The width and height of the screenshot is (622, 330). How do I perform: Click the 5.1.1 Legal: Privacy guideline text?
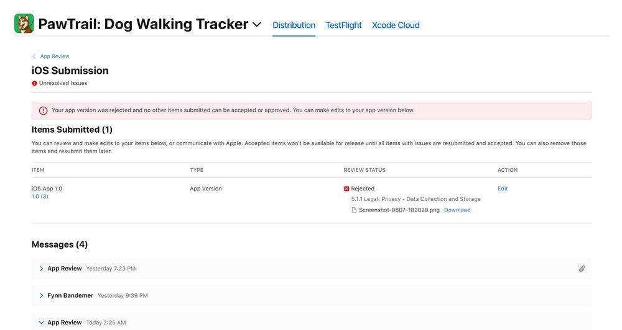click(x=415, y=199)
